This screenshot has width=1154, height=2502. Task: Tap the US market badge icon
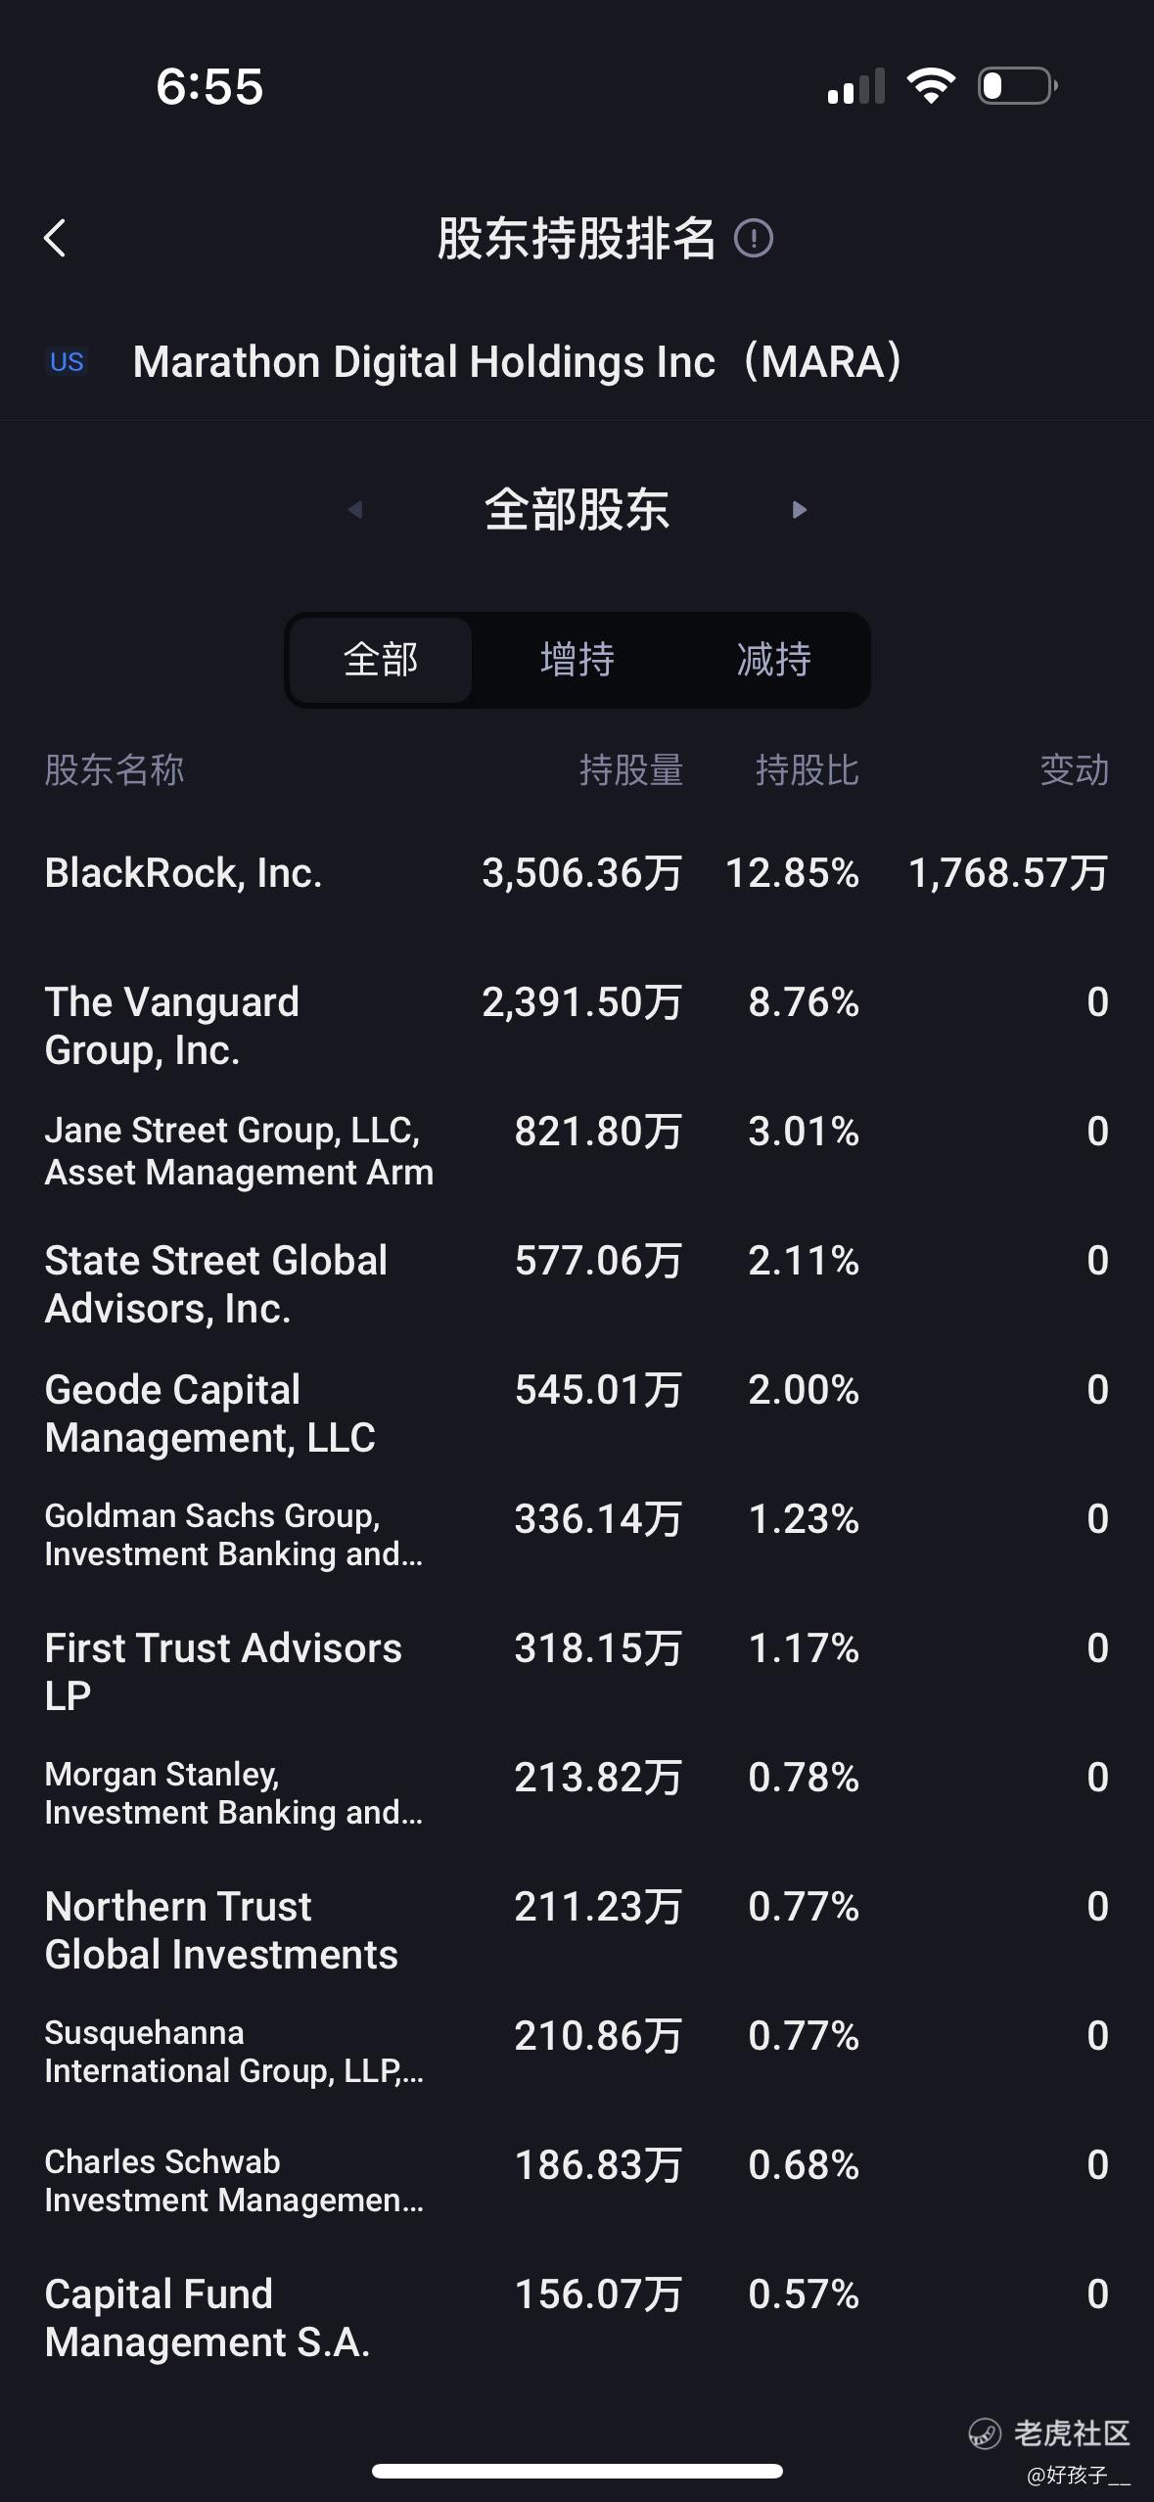click(x=67, y=362)
